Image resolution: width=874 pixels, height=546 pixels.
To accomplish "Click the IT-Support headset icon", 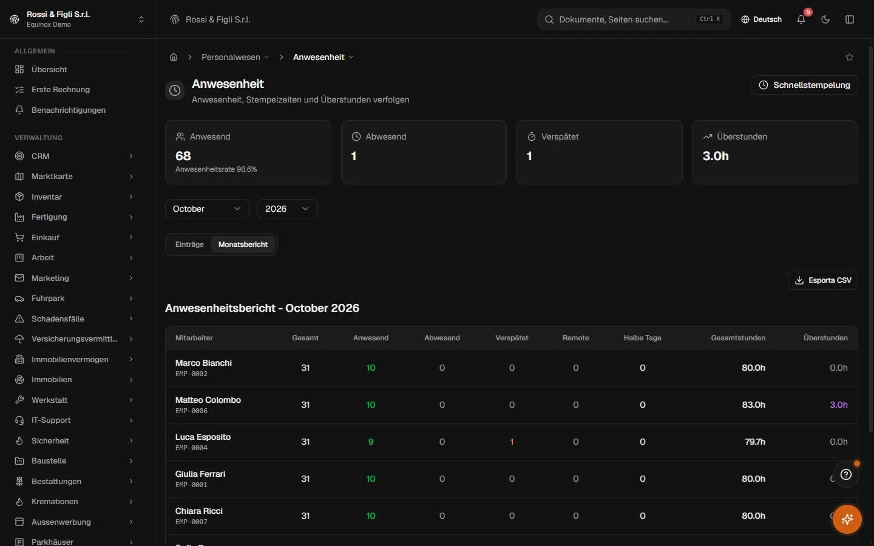I will tap(19, 420).
